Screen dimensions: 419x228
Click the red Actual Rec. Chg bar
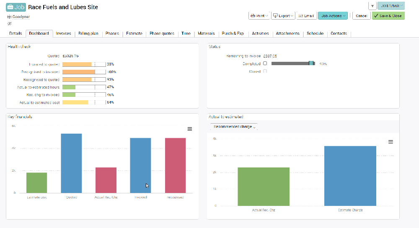(x=106, y=180)
